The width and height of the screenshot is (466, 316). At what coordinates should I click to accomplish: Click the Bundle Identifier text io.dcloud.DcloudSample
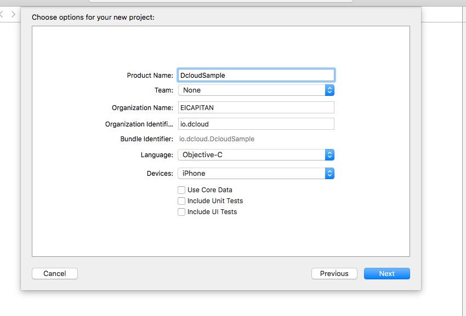(x=217, y=139)
